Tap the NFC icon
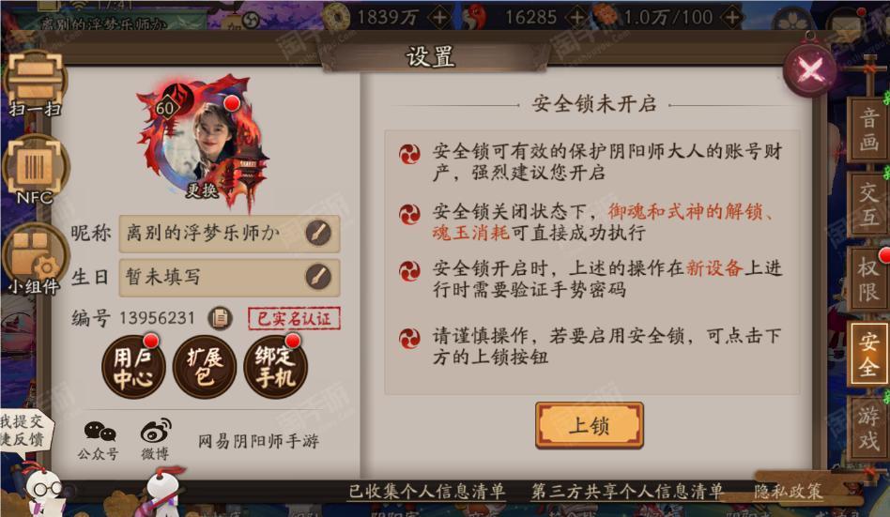The height and width of the screenshot is (517, 890). click(x=35, y=170)
